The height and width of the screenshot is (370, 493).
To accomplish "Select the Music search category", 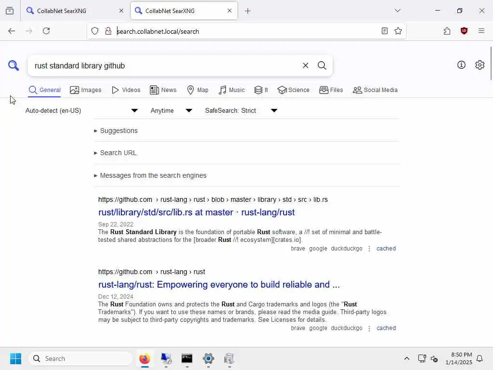I will [x=232, y=90].
